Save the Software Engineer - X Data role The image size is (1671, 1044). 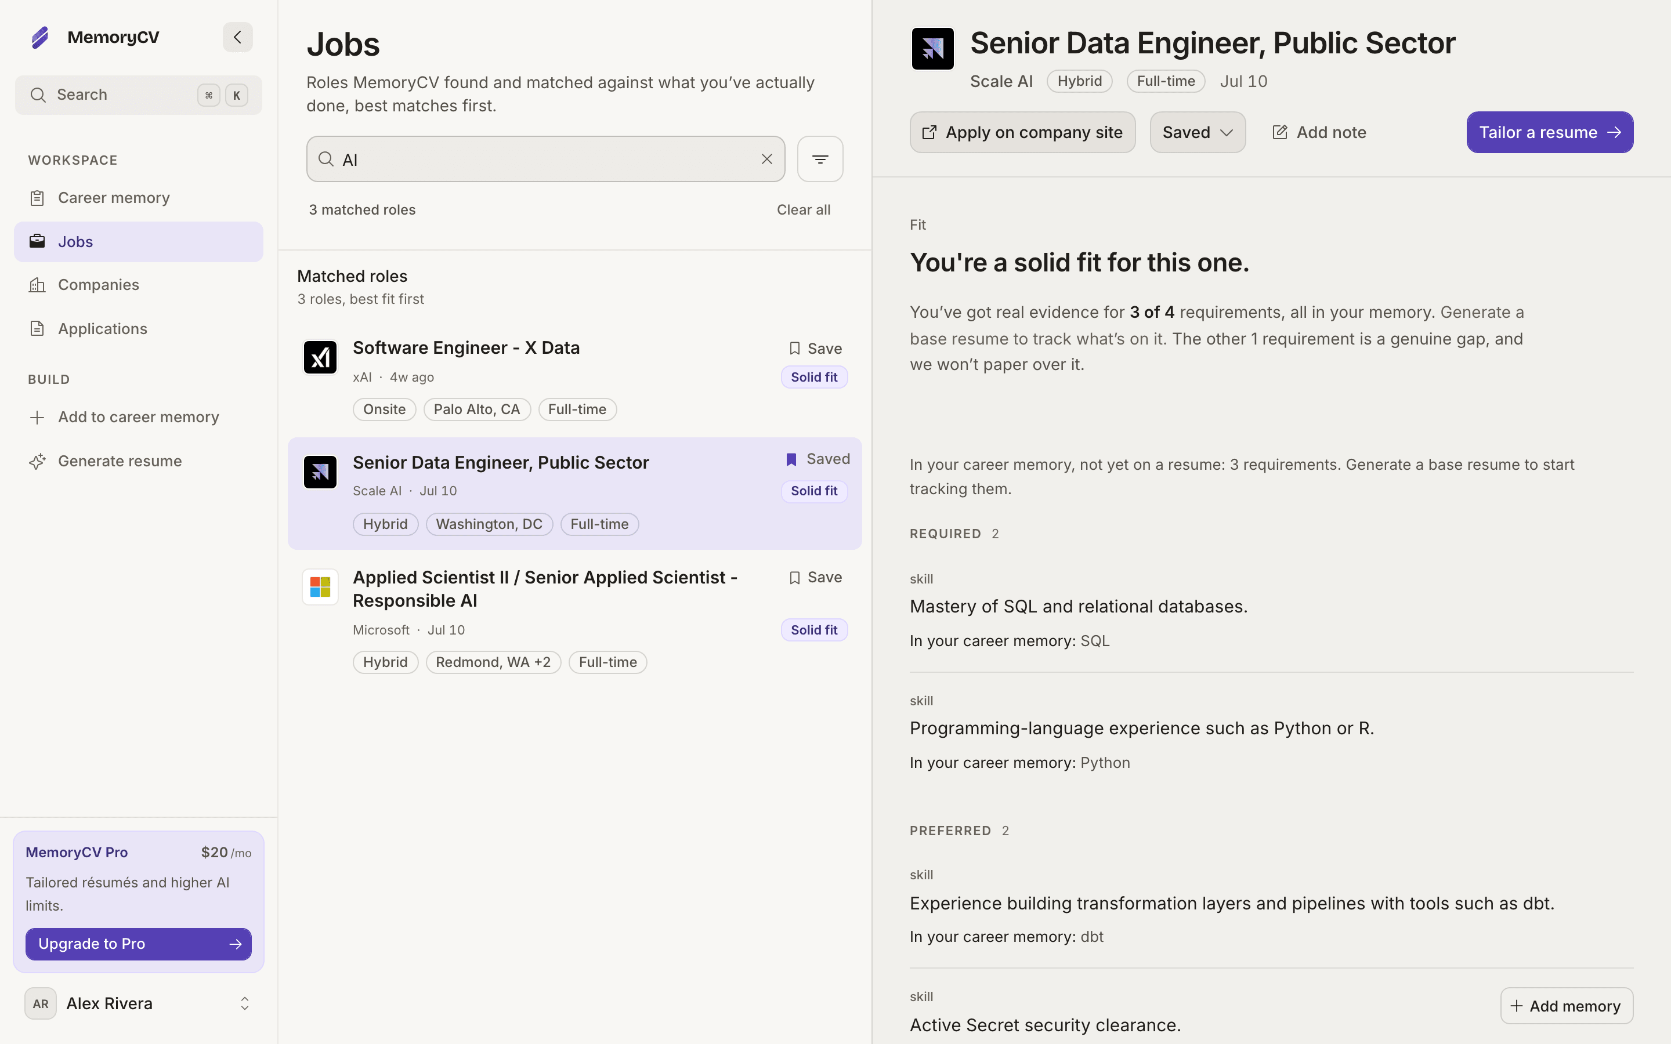pyautogui.click(x=815, y=348)
